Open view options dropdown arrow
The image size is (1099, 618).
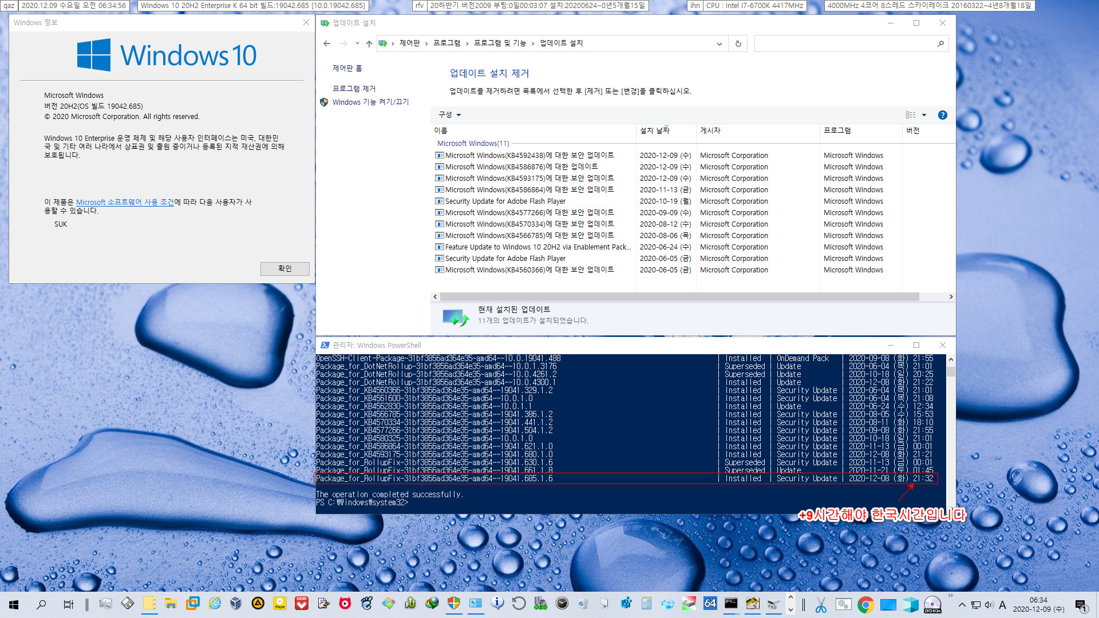[x=924, y=115]
